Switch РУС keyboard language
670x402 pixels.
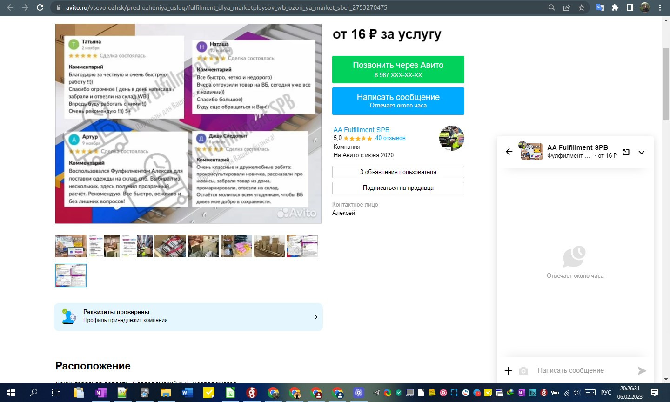(x=606, y=393)
